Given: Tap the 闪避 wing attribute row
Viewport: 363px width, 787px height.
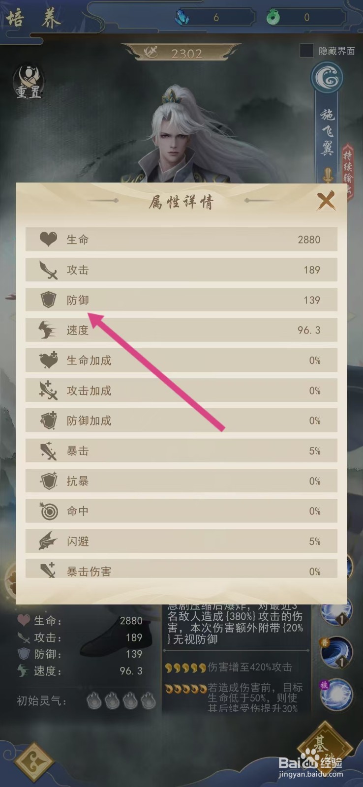Looking at the screenshot, I should (181, 541).
